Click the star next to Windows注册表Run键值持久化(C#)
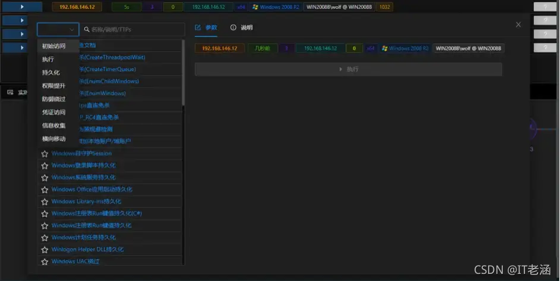 (x=45, y=214)
